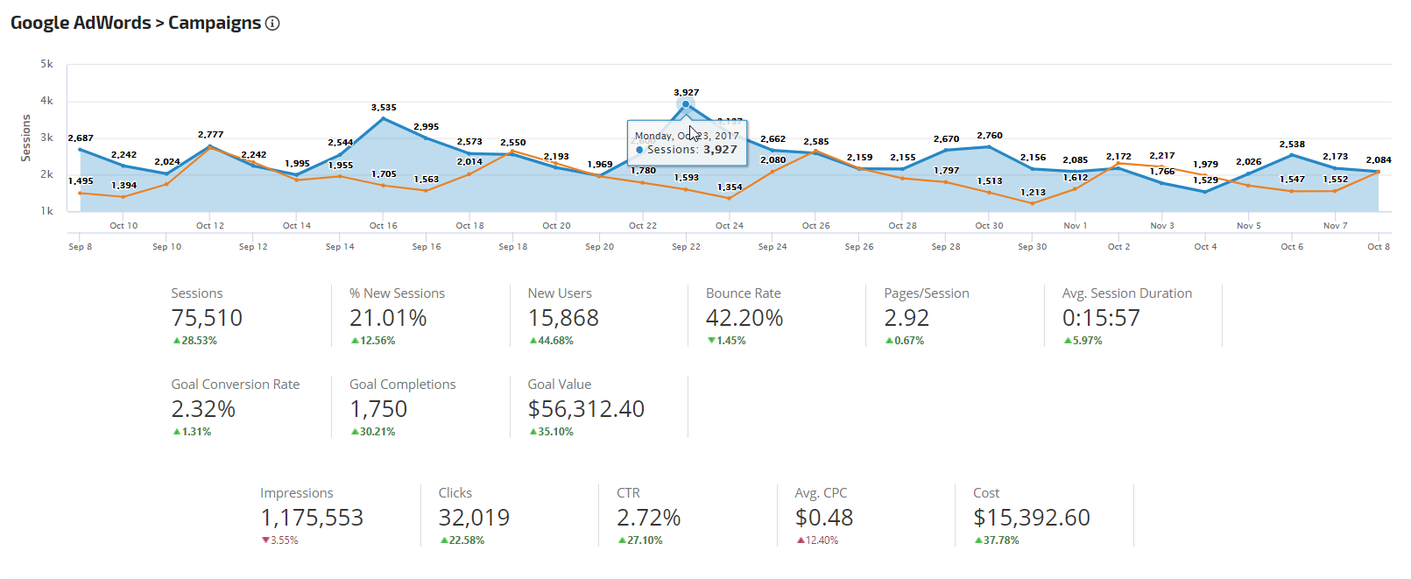The height and width of the screenshot is (579, 1411).
Task: Click the 1,495 orange line data label
Action: click(81, 181)
